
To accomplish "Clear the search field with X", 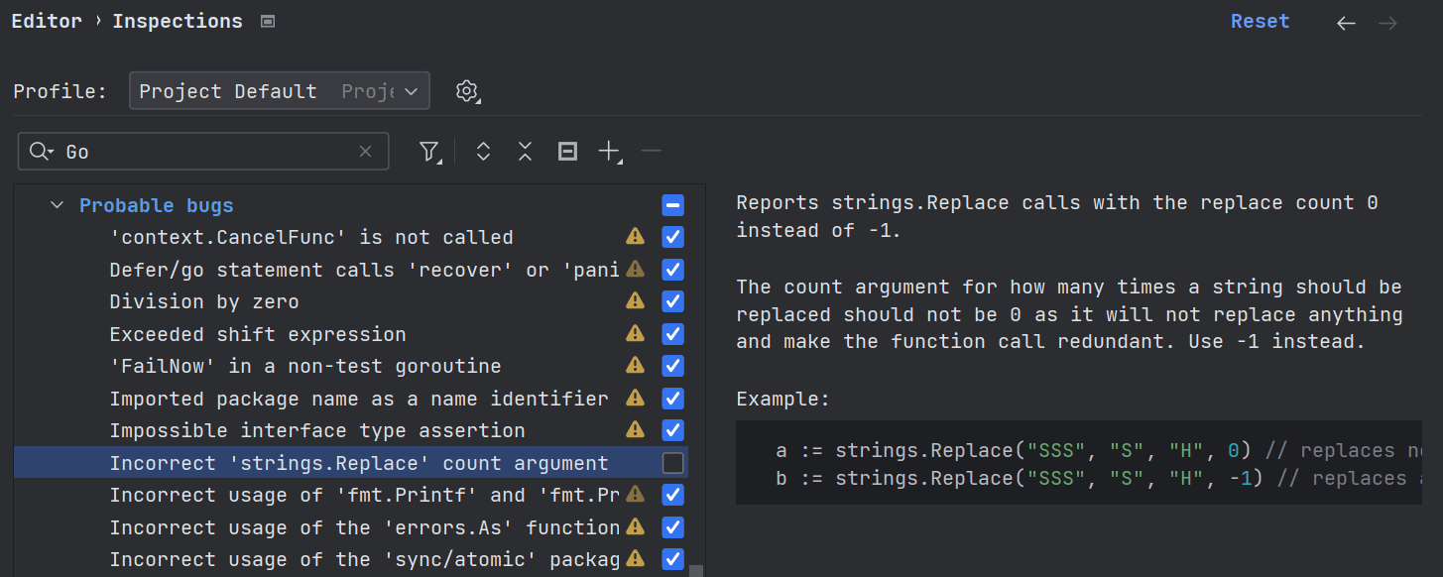I will click(x=365, y=152).
